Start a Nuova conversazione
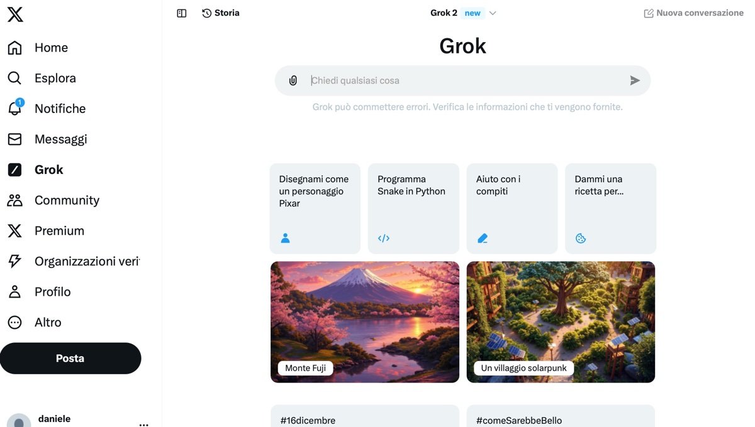755x427 pixels. click(693, 13)
